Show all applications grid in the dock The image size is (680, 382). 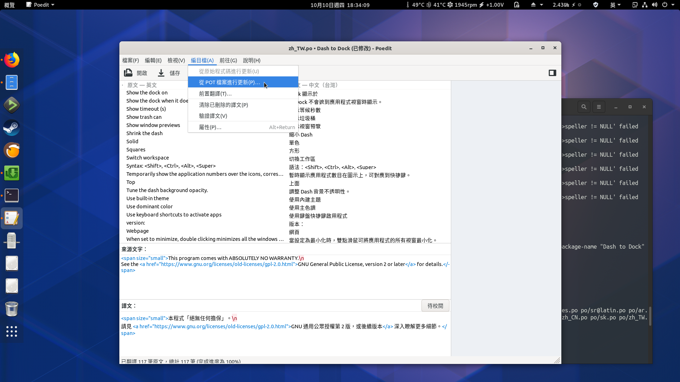[x=12, y=331]
